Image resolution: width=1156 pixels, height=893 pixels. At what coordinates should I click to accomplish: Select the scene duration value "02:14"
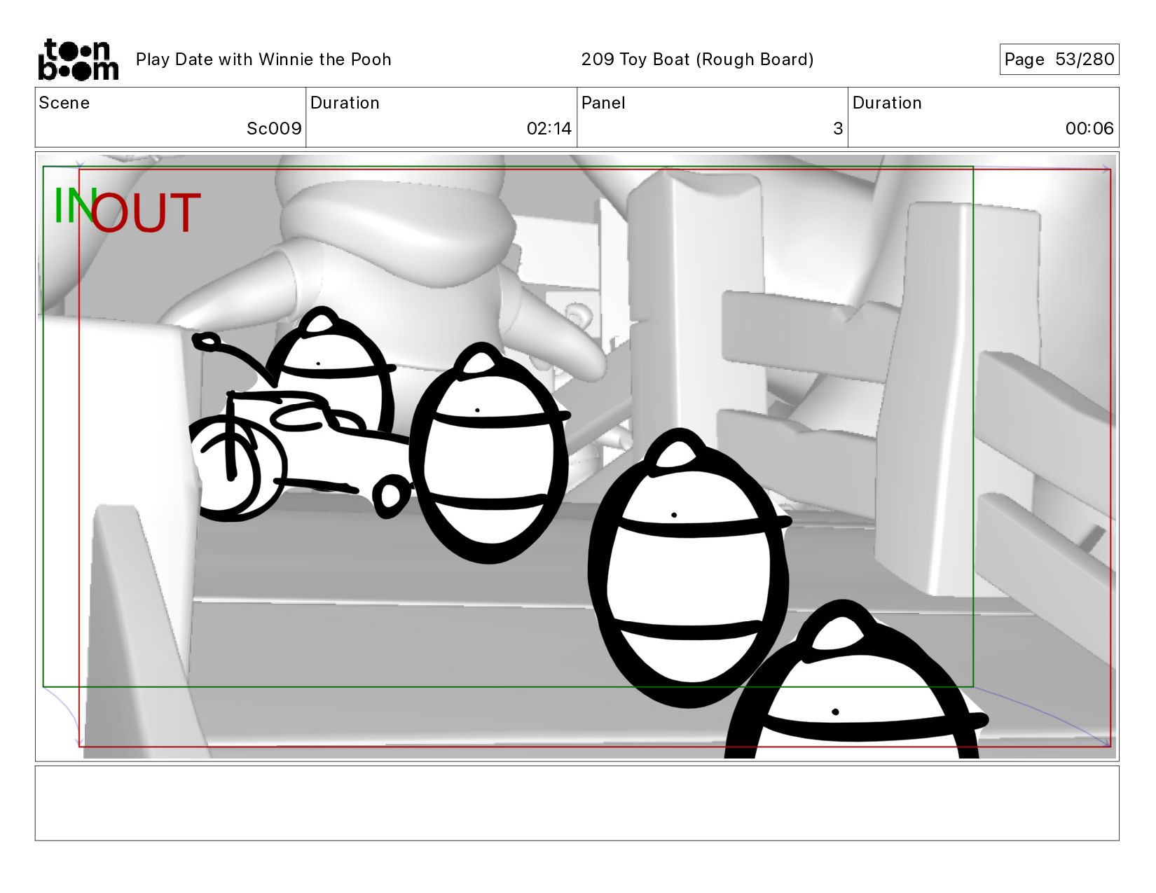(x=549, y=129)
